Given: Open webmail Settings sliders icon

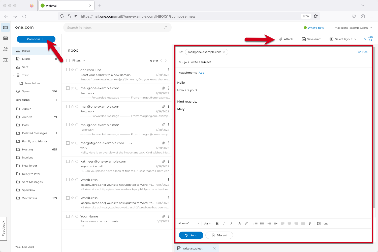Looking at the screenshot, I should pyautogui.click(x=5, y=60).
